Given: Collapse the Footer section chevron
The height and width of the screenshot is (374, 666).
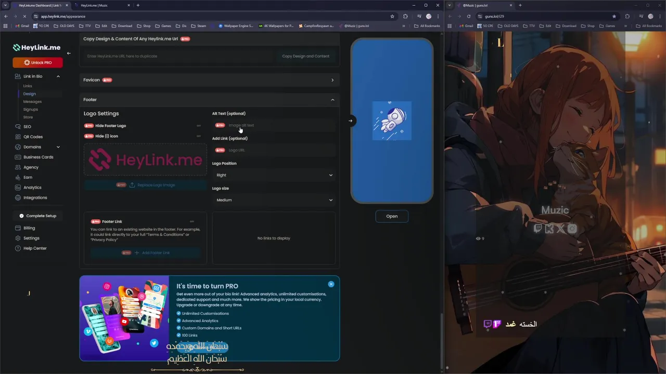Looking at the screenshot, I should 332,100.
